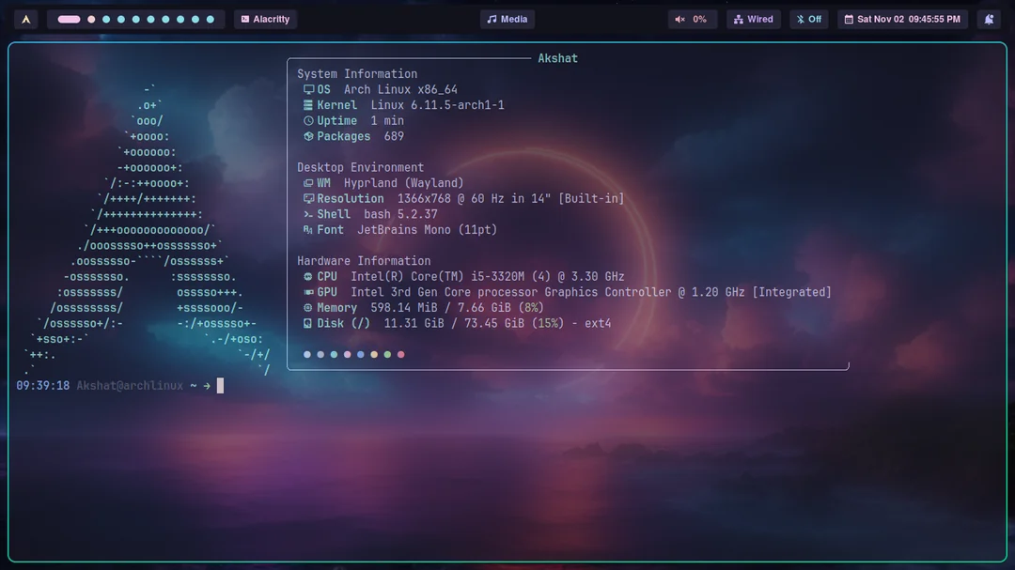1015x570 pixels.
Task: Click the "System Information" heading
Action: [357, 74]
